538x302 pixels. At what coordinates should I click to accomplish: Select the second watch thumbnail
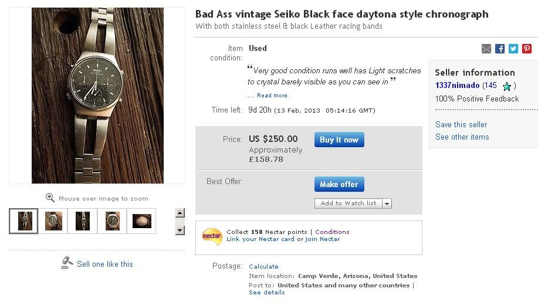[x=53, y=221]
